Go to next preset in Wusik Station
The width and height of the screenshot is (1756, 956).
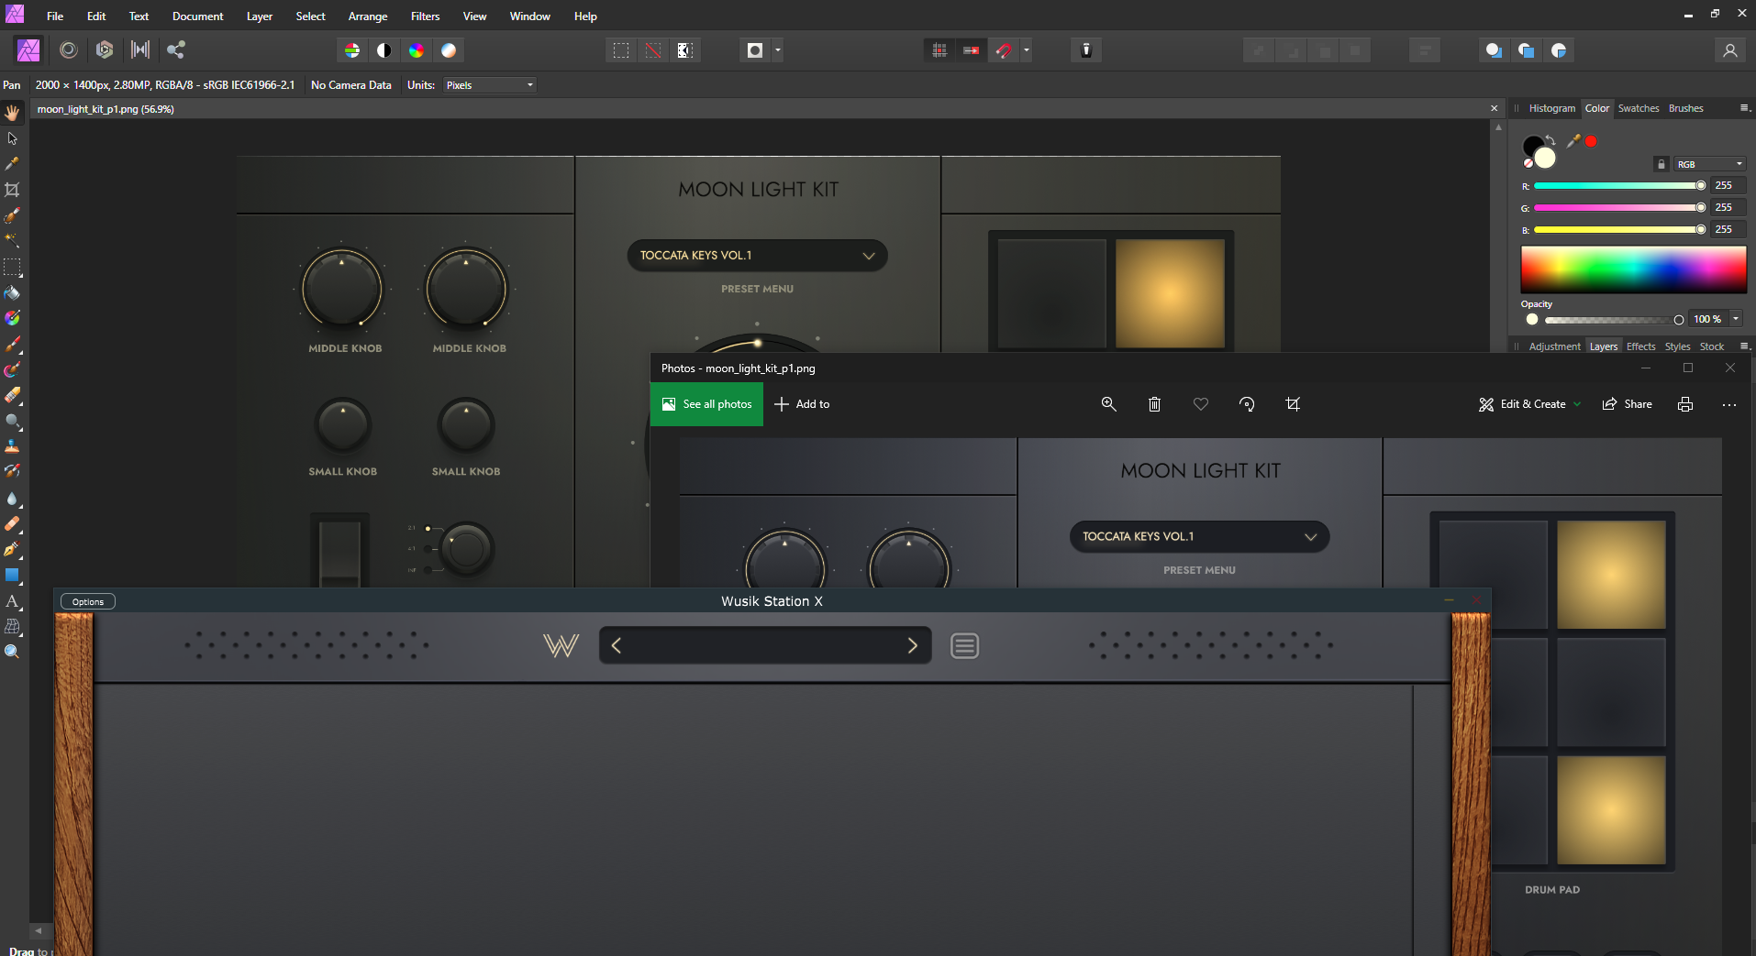tap(912, 645)
